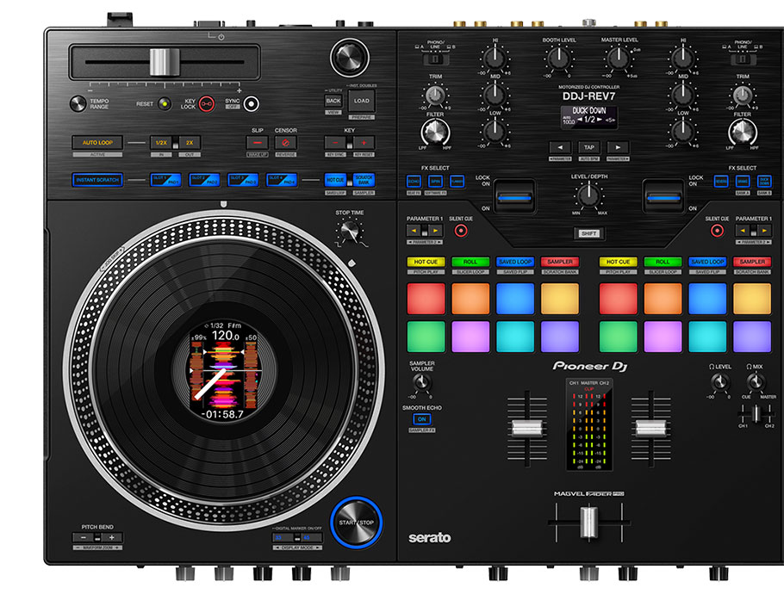The image size is (784, 594).
Task: Select the Echo effect under FX Select
Action: click(414, 182)
